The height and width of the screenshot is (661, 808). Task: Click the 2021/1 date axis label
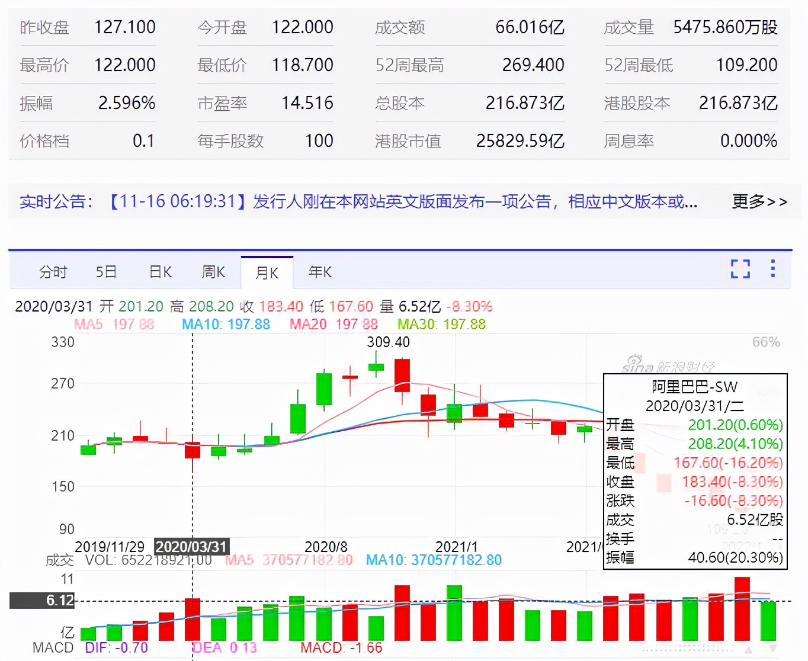pos(456,546)
